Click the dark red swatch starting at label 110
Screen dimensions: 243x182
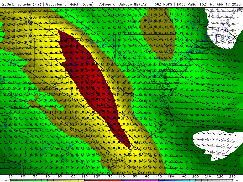click(87, 180)
